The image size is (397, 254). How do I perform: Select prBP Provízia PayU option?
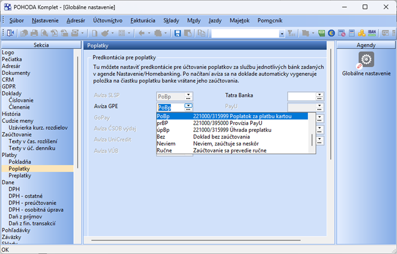232,123
